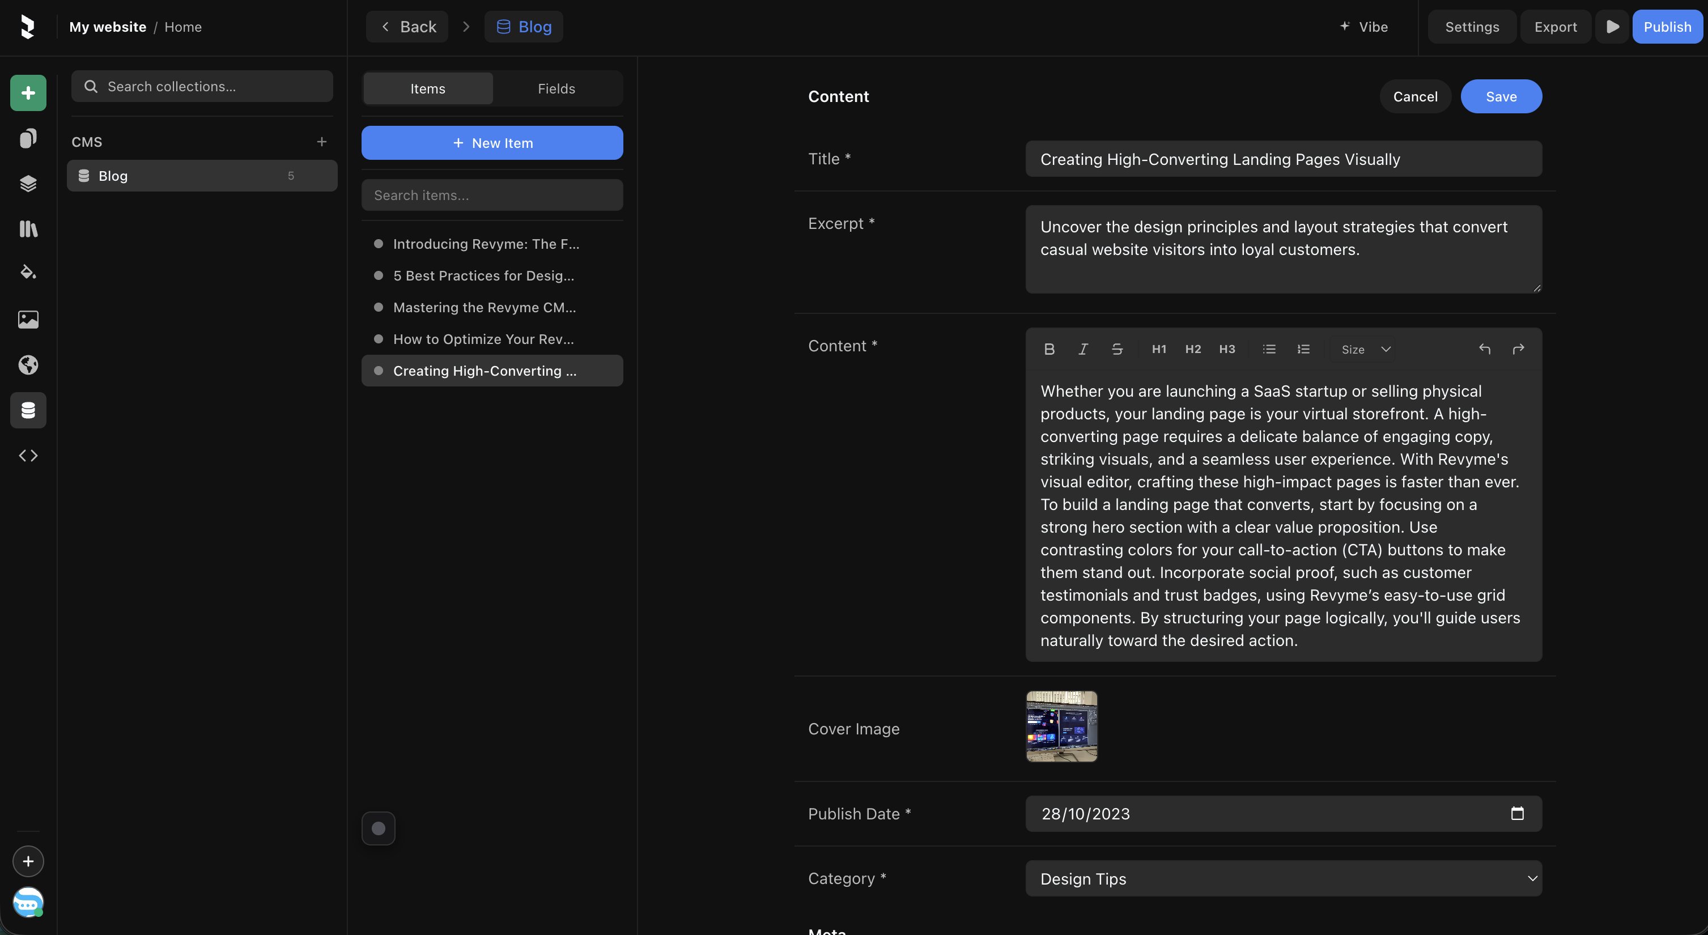The height and width of the screenshot is (935, 1708).
Task: Insert a bulleted list
Action: 1269,350
